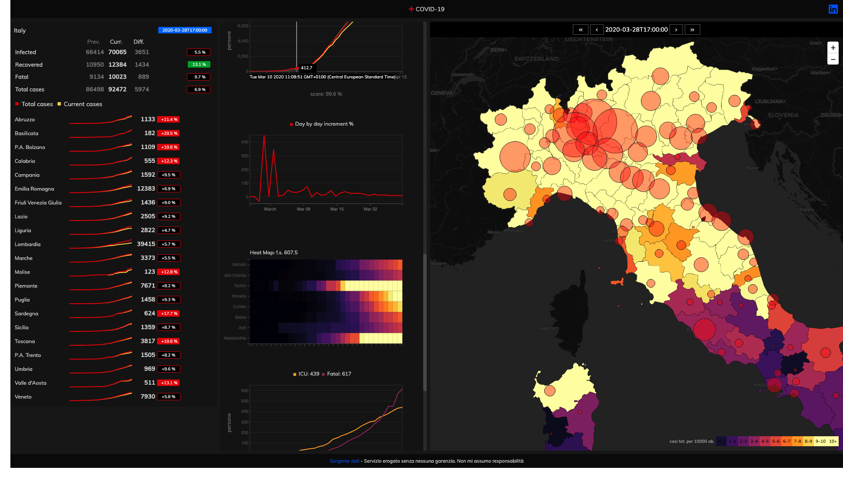Open the Sorgente dati link

[x=344, y=461]
